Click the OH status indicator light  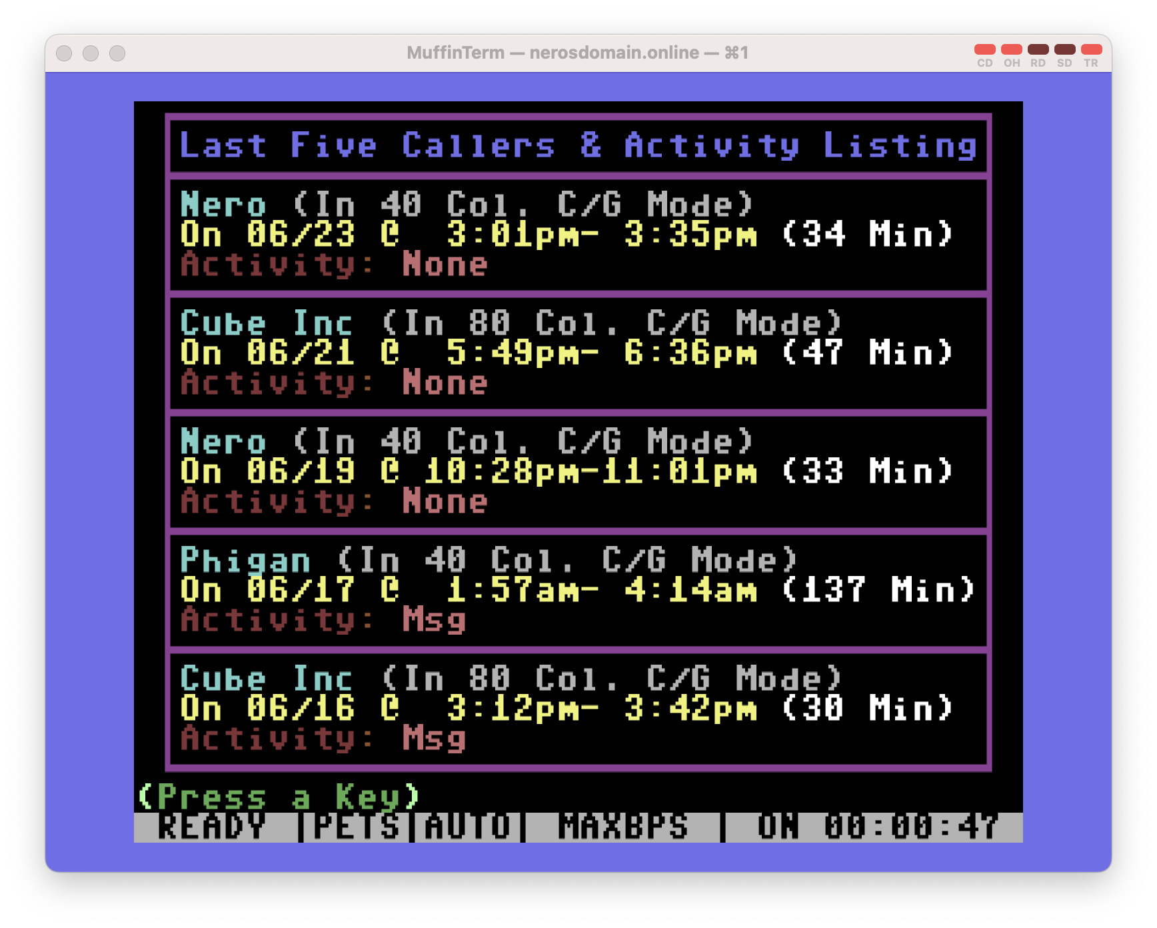(x=1011, y=49)
